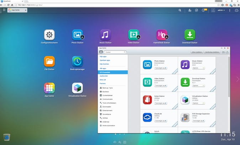Open background tasks icon in top bar
This screenshot has width=240, height=145.
click(x=190, y=10)
